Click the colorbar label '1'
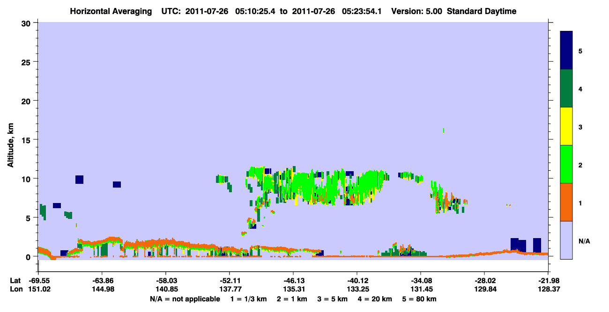 tap(580, 202)
